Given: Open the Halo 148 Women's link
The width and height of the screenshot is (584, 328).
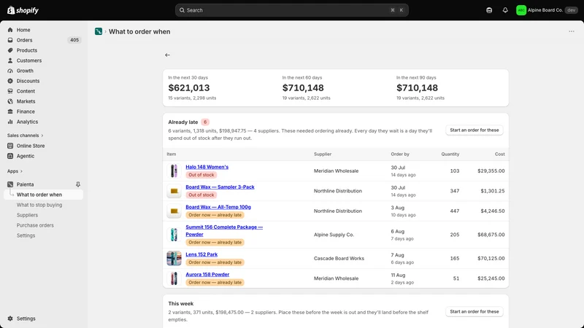Looking at the screenshot, I should pos(207,167).
